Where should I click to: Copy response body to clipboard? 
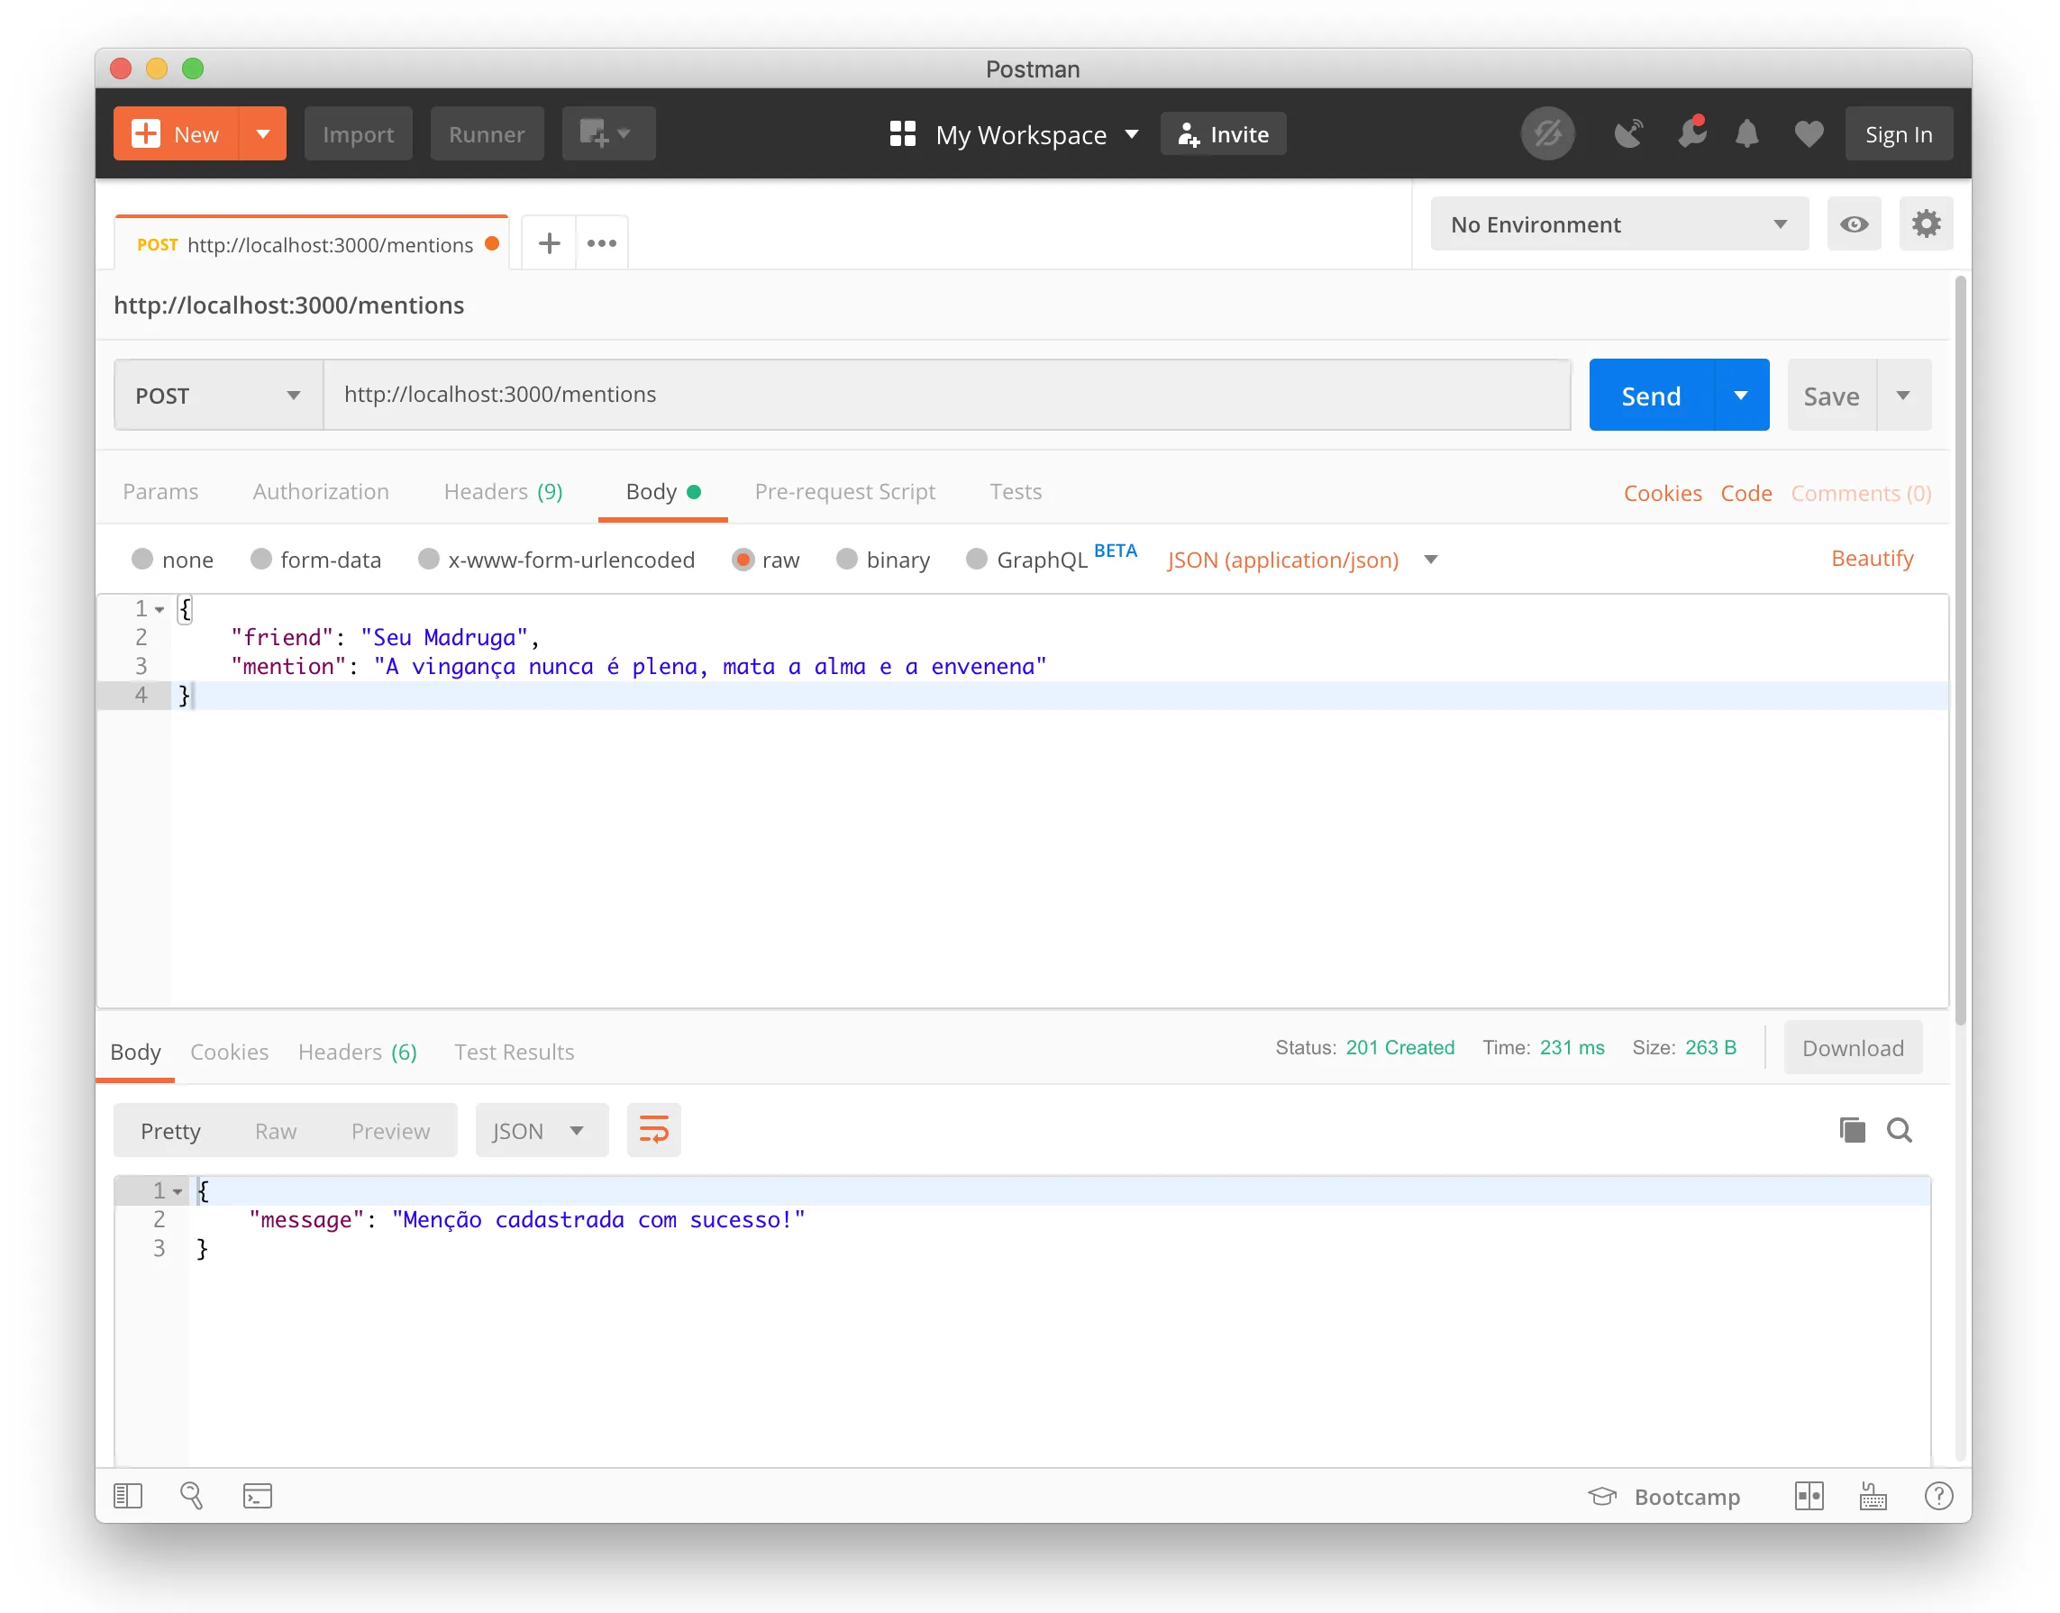click(1851, 1130)
